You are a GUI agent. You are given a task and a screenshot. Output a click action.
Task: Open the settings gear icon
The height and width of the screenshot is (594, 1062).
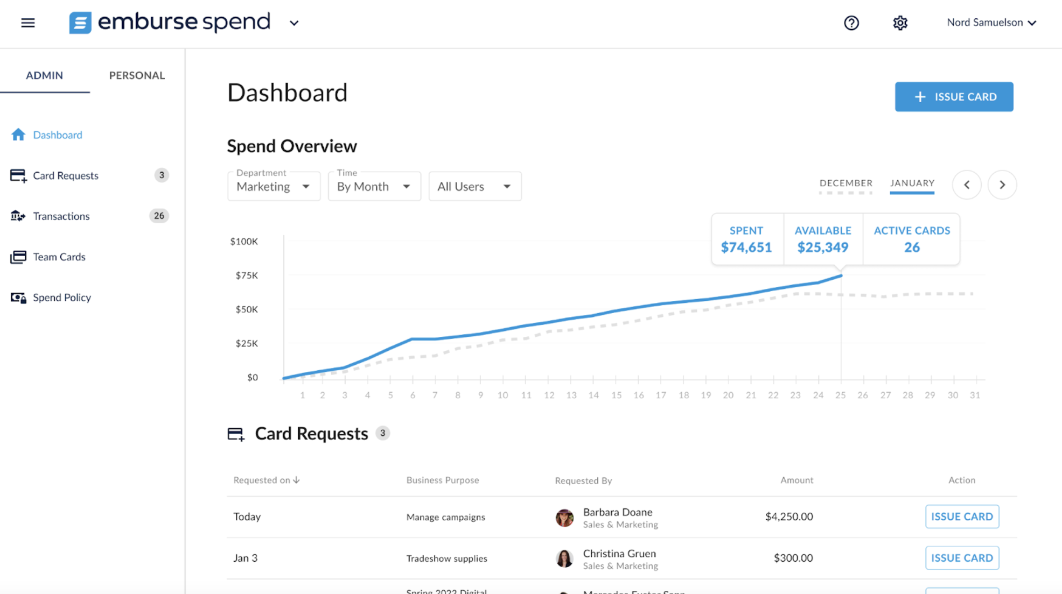click(900, 23)
